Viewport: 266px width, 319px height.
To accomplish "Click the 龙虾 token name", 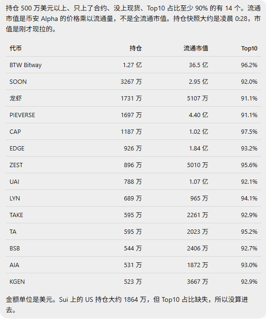I will (16, 99).
